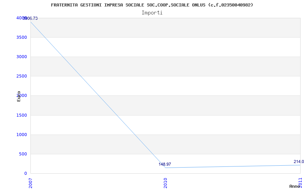Select the 1000 y-axis tick label
The height and width of the screenshot is (190, 304).
tap(22, 135)
